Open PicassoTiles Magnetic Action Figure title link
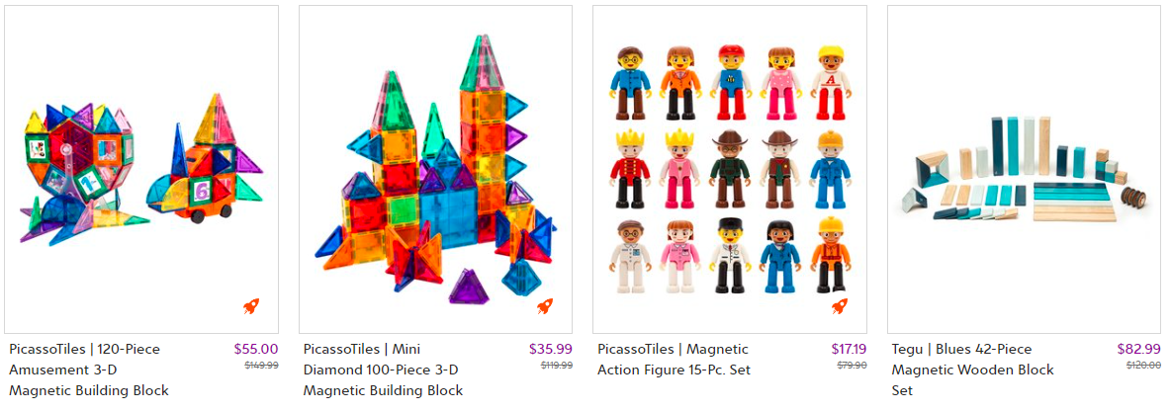Image resolution: width=1171 pixels, height=412 pixels. click(674, 359)
